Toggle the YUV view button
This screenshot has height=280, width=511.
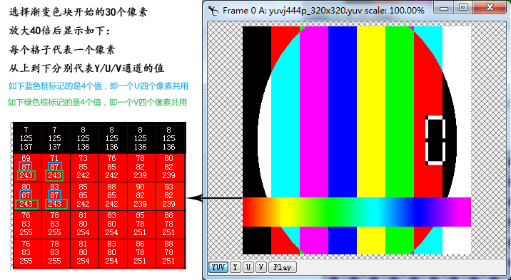(x=218, y=267)
